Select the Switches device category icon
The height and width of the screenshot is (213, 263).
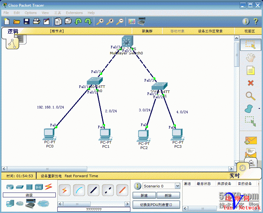(20, 187)
